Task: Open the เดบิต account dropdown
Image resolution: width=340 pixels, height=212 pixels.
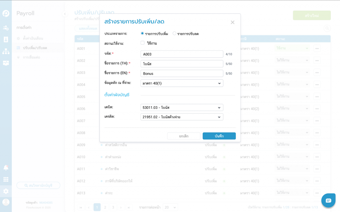Action: [x=182, y=107]
